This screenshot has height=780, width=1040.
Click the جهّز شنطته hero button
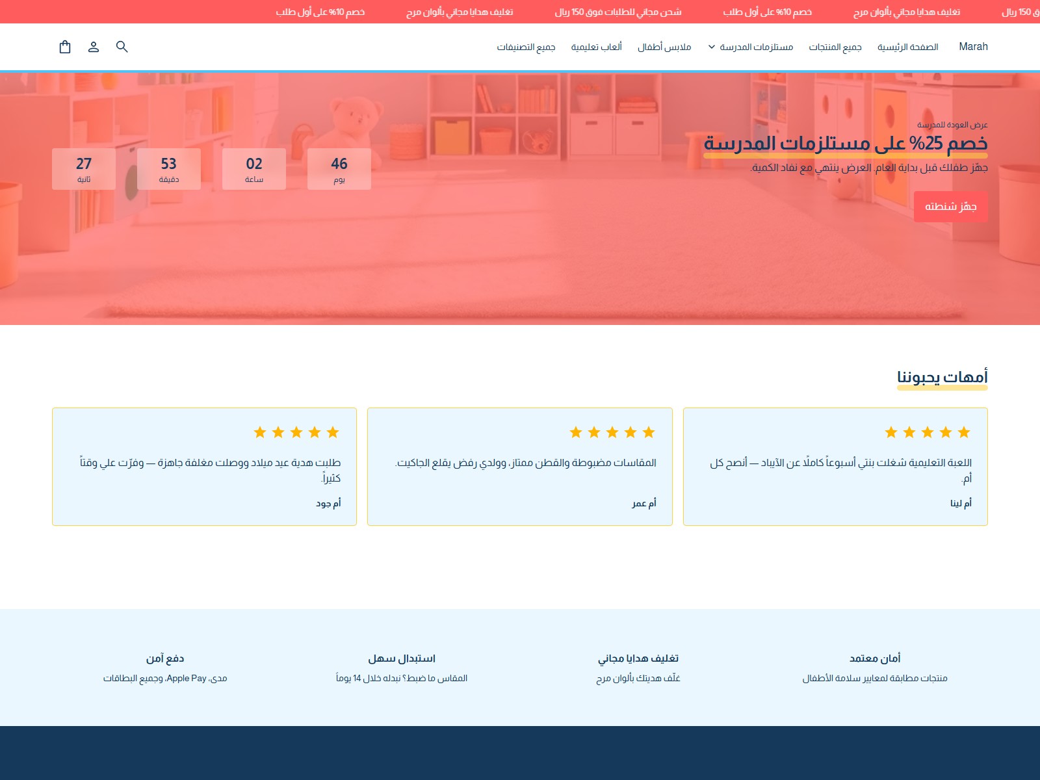pyautogui.click(x=951, y=207)
